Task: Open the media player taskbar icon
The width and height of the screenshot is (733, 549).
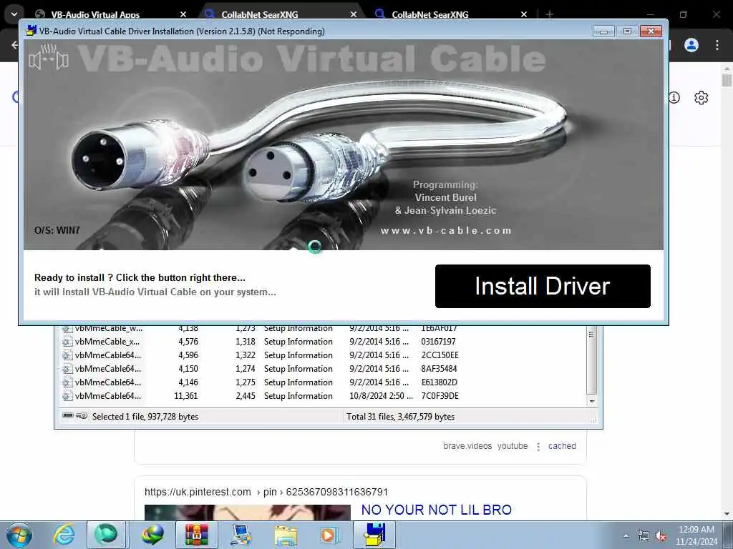Action: coord(329,535)
